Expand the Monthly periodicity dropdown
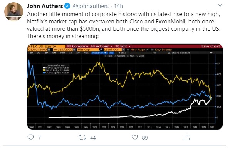 (99, 53)
